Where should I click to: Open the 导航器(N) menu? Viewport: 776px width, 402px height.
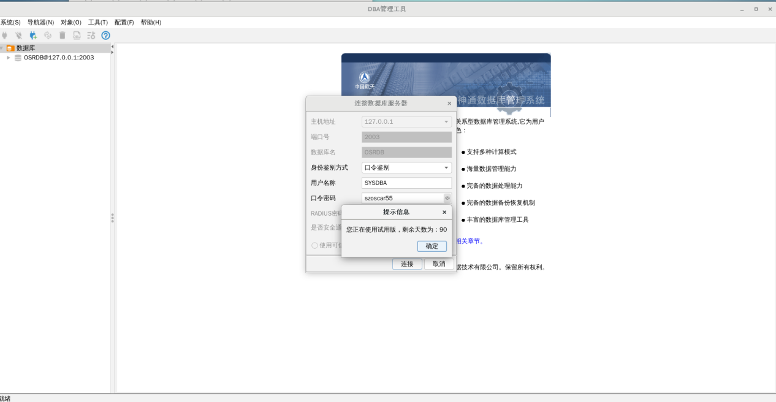(x=40, y=22)
